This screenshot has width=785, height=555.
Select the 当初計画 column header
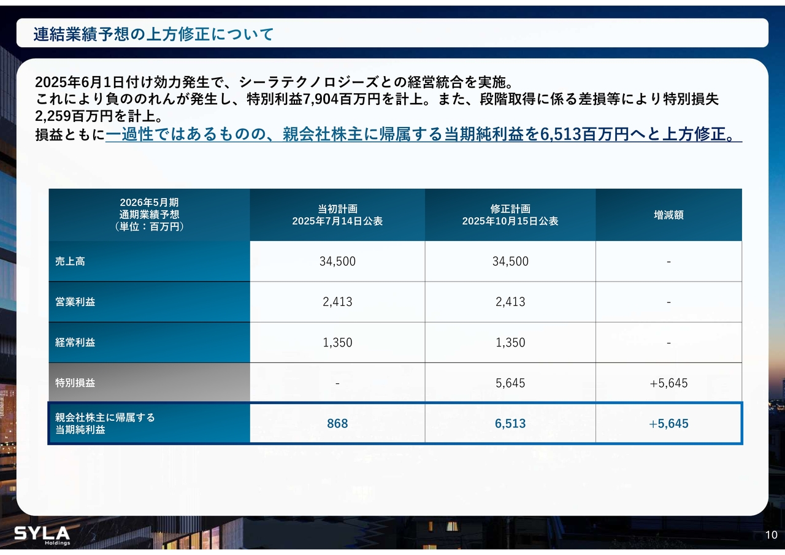tap(337, 215)
